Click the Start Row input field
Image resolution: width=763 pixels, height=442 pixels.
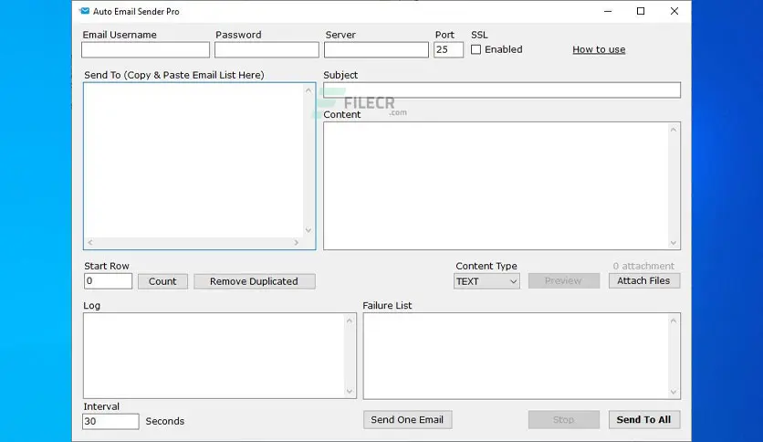pos(108,281)
